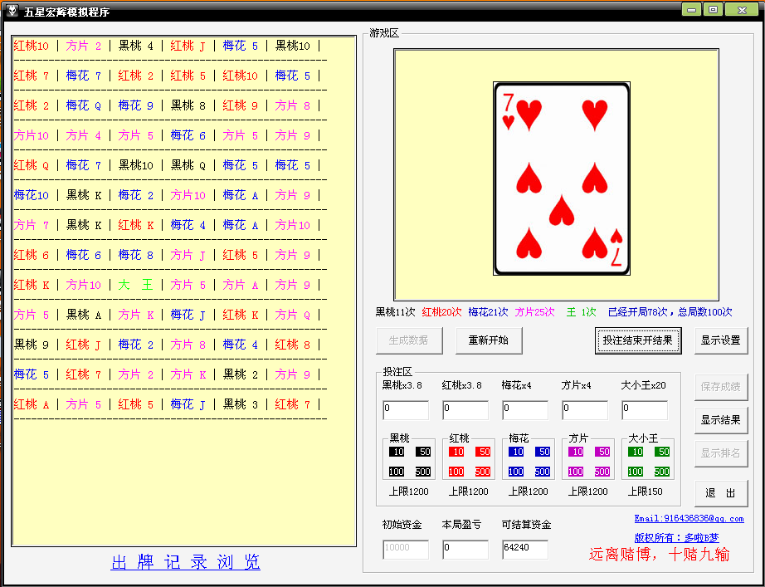765x587 pixels.
Task: Click the black 50 chip under 黑桃
Action: 423,452
